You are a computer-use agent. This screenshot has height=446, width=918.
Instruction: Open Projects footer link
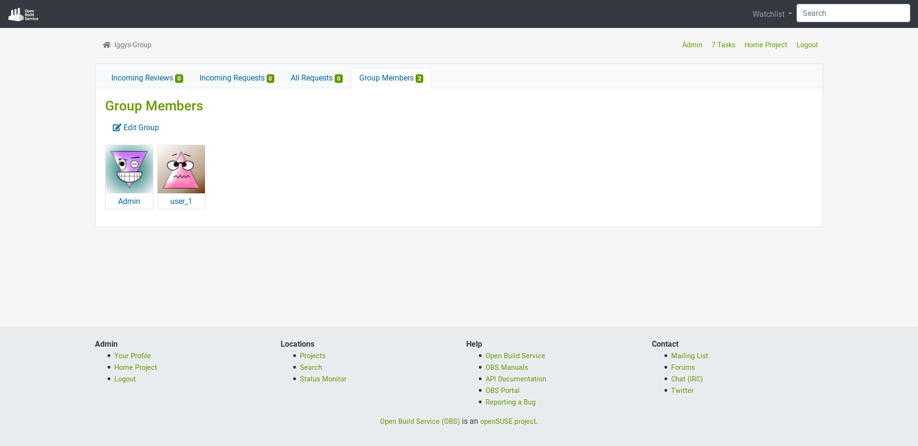click(312, 356)
